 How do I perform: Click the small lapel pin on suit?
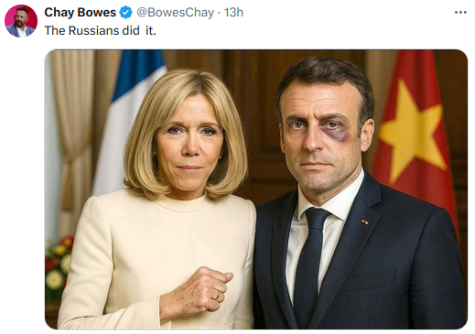pos(364,221)
